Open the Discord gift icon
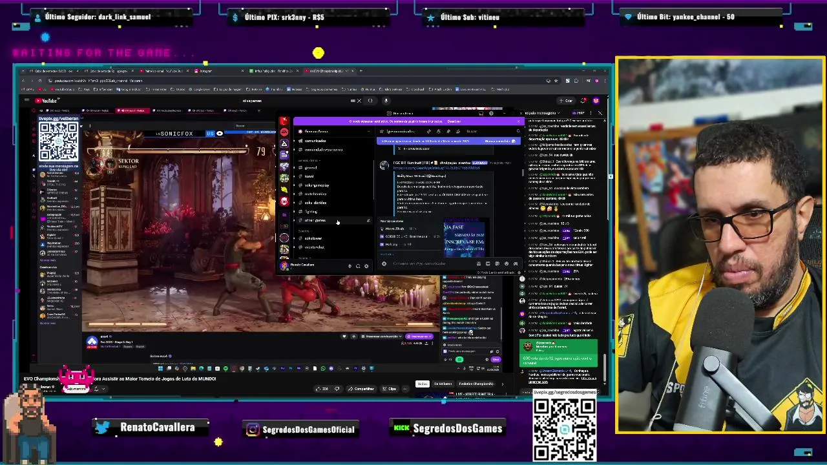827x465 pixels. point(479,263)
